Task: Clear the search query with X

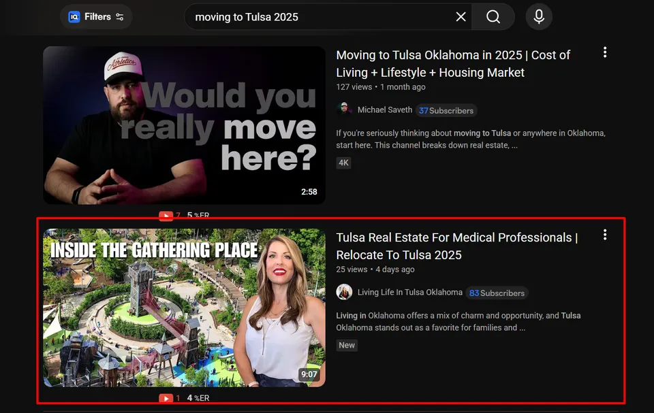Action: tap(461, 17)
